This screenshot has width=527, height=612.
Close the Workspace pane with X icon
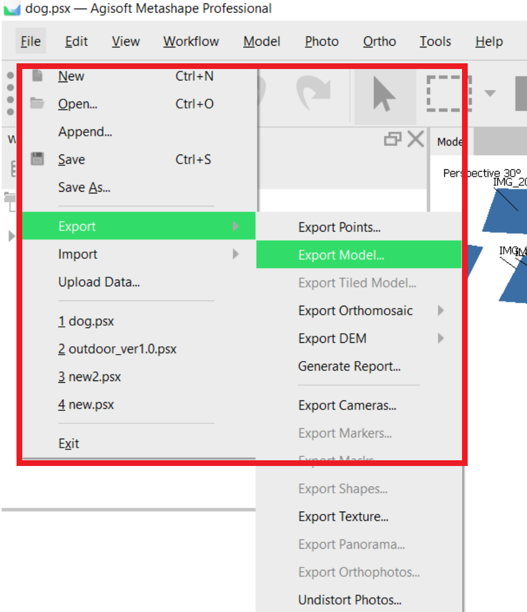[x=416, y=139]
